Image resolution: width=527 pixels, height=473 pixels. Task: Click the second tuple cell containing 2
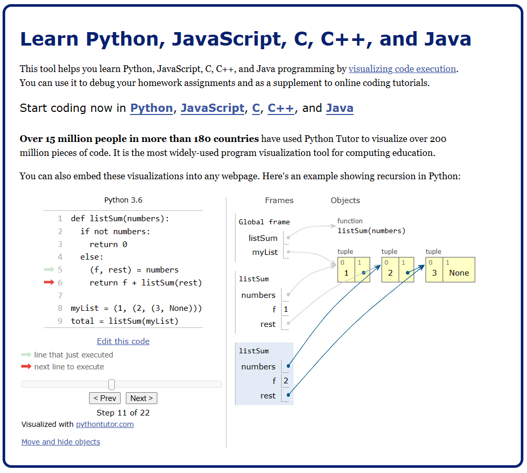click(x=390, y=270)
